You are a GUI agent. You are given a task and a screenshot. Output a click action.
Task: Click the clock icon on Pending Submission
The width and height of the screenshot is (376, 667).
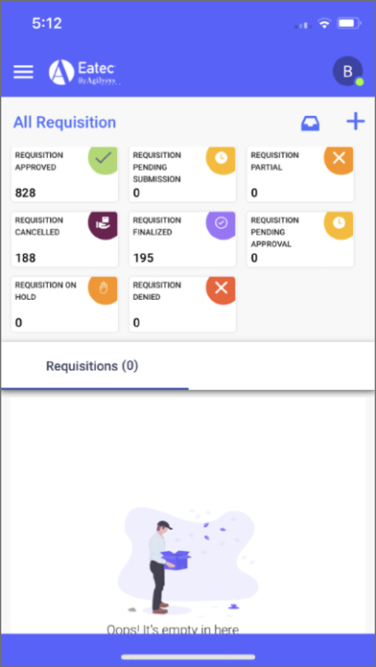click(221, 159)
